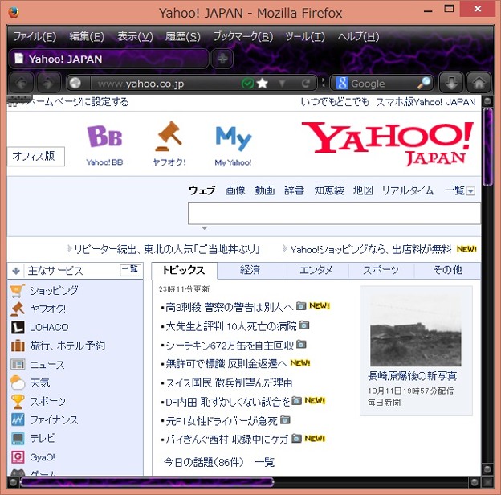Click the ショッピング cart icon in sidebar
The width and height of the screenshot is (501, 495).
point(18,291)
